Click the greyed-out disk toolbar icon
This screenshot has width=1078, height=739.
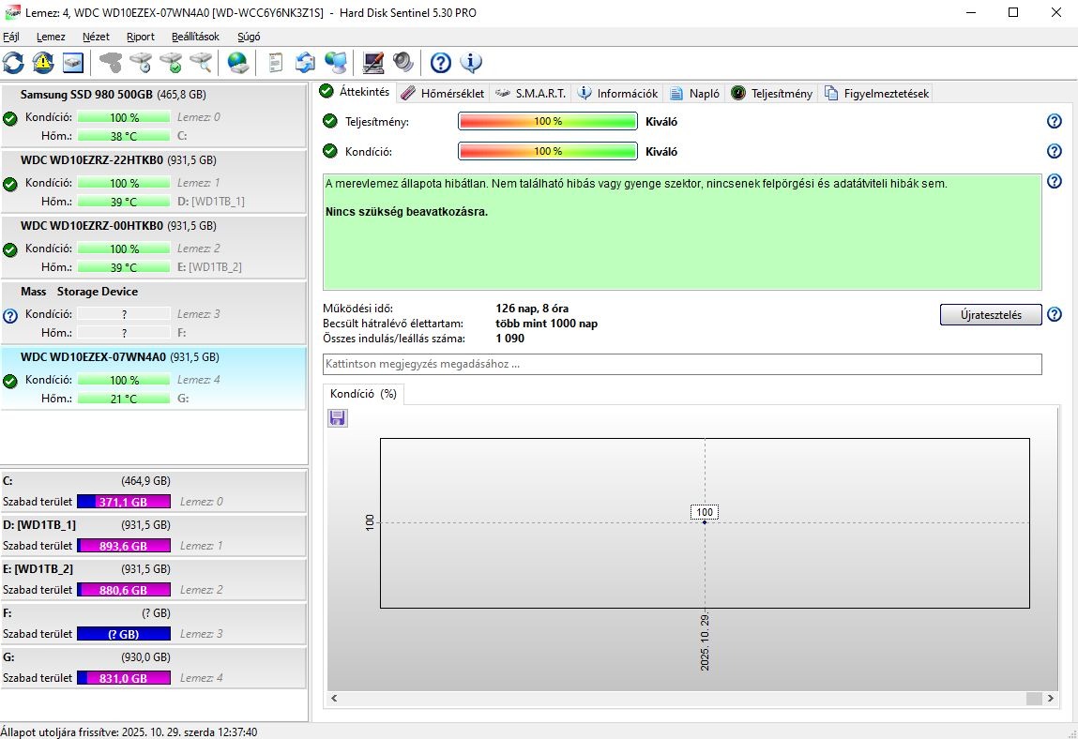coord(110,63)
